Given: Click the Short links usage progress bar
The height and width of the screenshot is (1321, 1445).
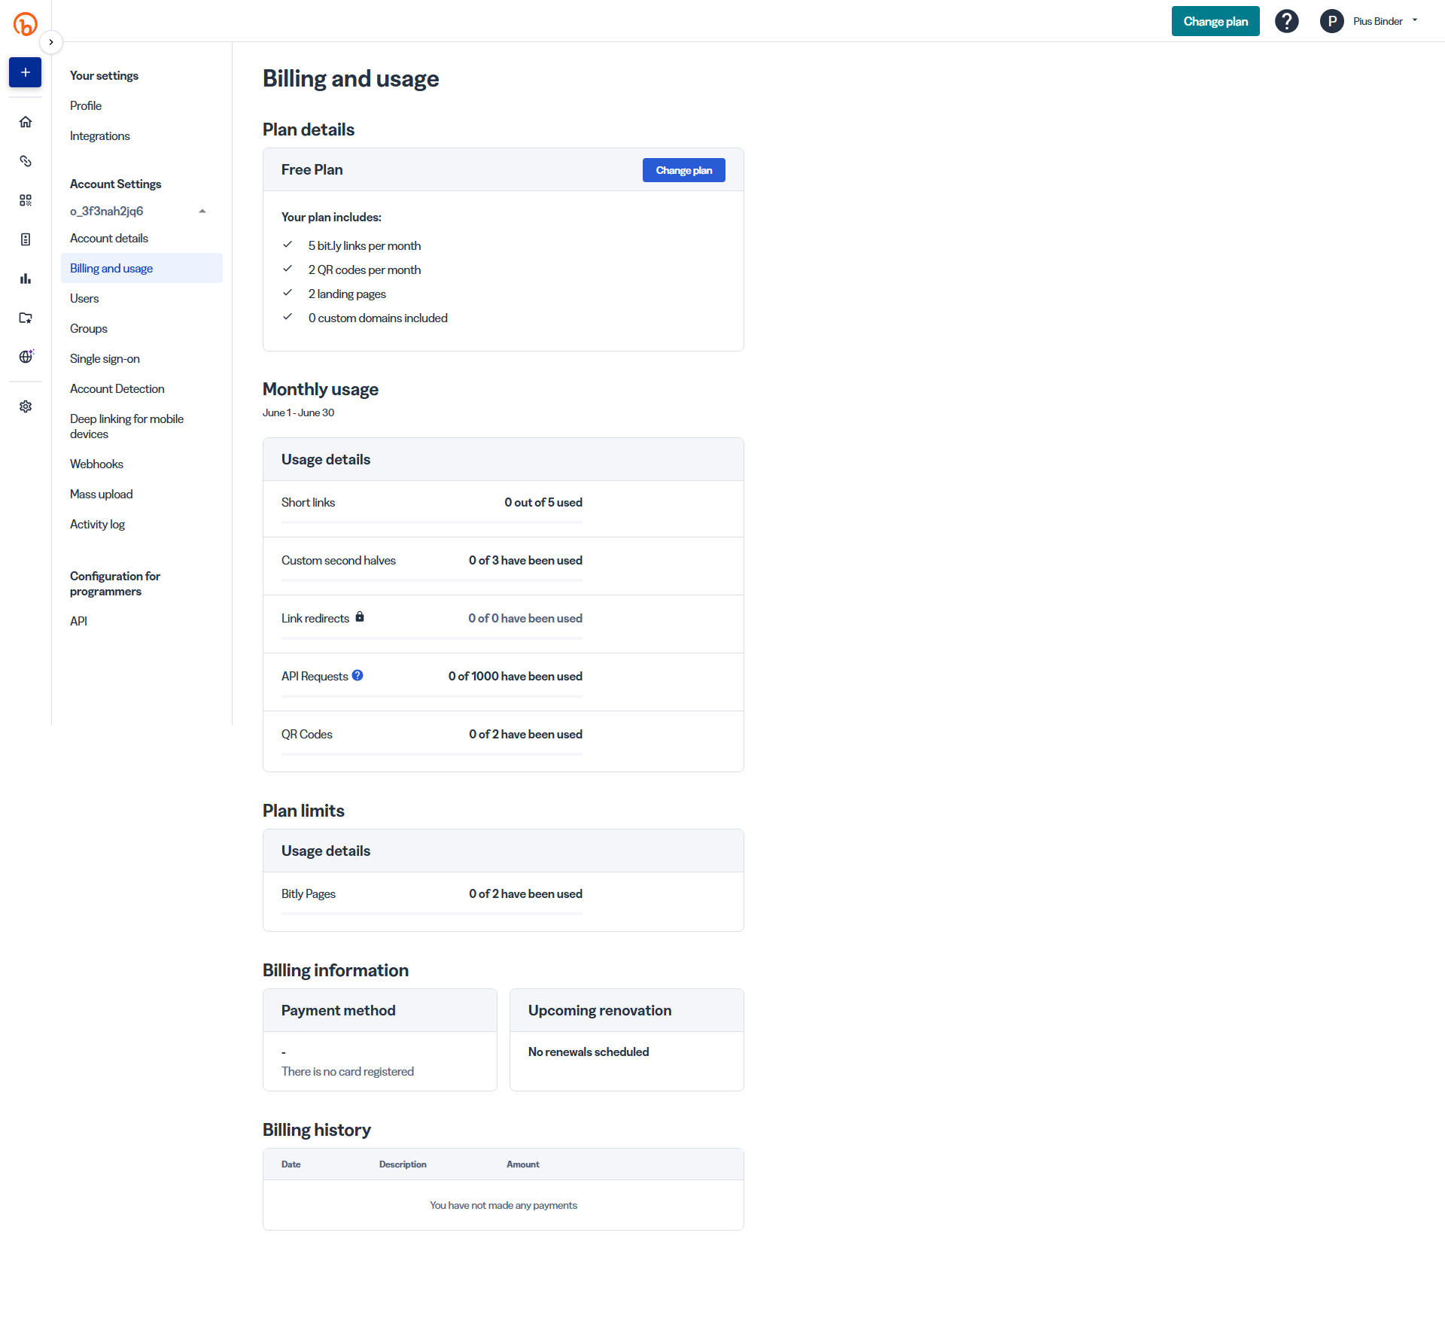Looking at the screenshot, I should click(431, 522).
